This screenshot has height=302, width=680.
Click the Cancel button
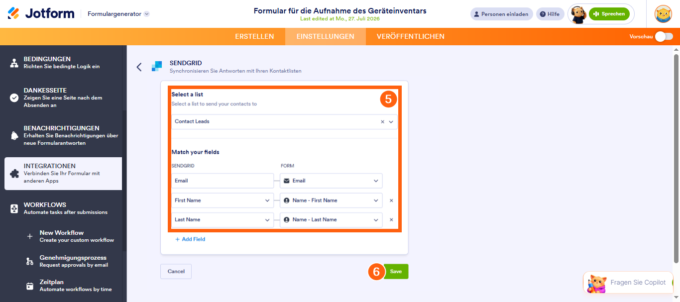tap(176, 272)
